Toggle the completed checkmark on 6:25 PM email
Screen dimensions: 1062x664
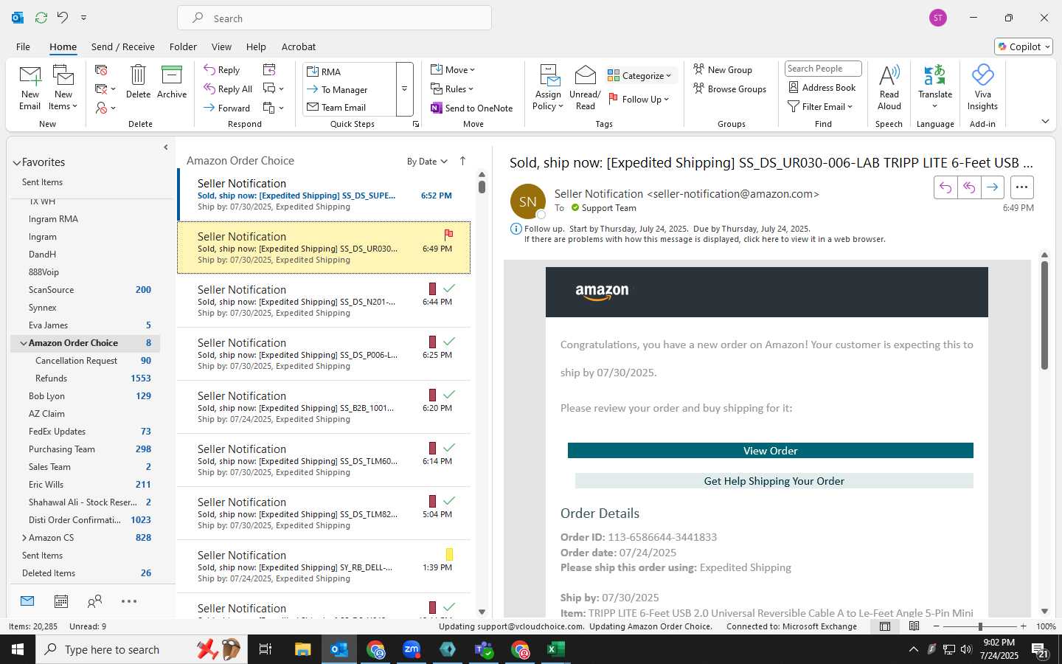click(x=449, y=342)
